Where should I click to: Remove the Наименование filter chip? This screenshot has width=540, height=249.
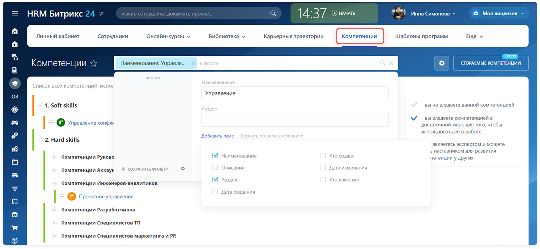tap(193, 63)
